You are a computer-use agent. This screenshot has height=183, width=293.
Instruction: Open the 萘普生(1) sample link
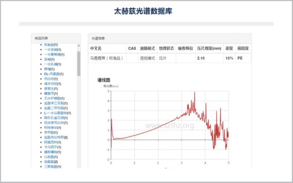tap(51, 89)
